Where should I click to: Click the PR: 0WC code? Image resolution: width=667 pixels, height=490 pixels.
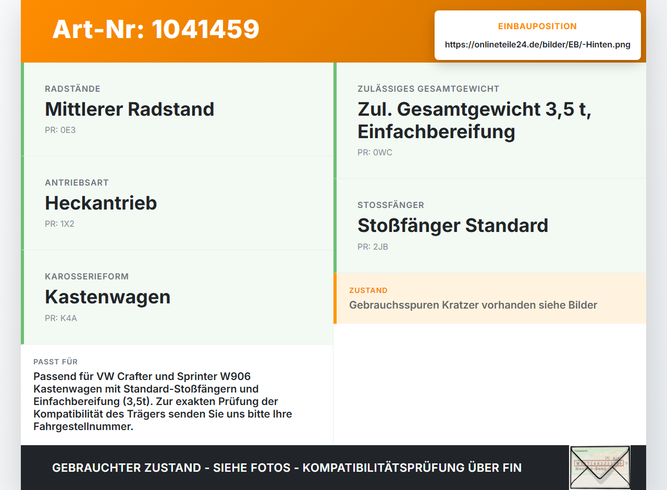(x=375, y=153)
